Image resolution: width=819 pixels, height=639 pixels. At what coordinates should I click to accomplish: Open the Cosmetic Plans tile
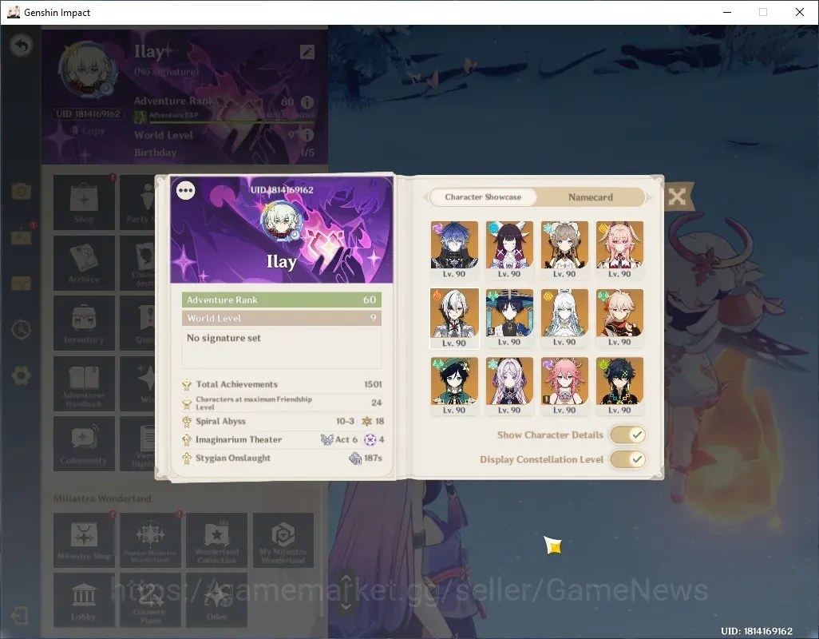[150, 601]
